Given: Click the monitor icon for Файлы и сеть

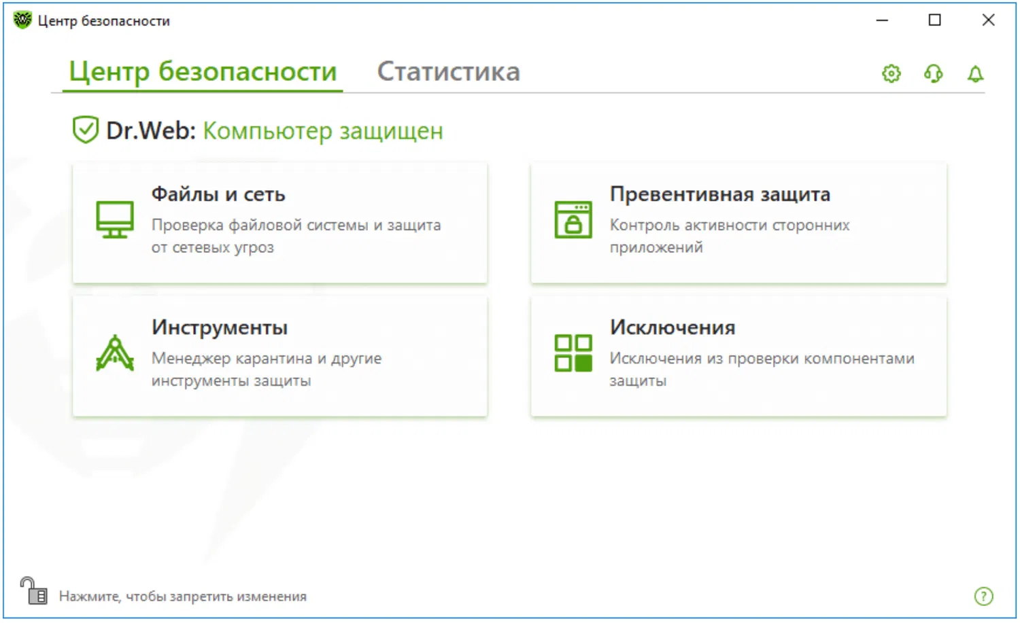Looking at the screenshot, I should point(115,219).
